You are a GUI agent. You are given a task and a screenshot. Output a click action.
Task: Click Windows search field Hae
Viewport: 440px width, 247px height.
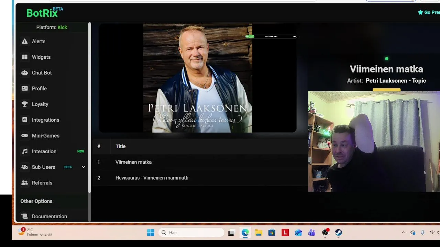[191, 233]
